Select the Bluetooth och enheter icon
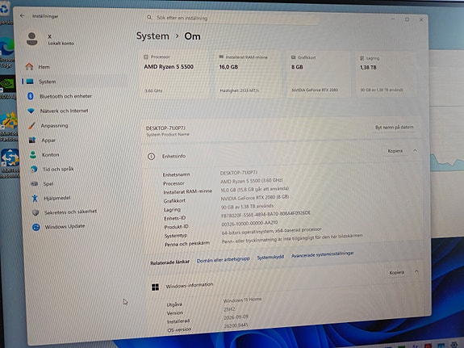 (30, 96)
